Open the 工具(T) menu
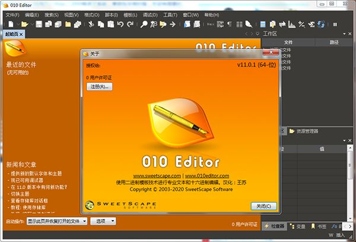Screen dimensions: 356x242 pos(170,15)
